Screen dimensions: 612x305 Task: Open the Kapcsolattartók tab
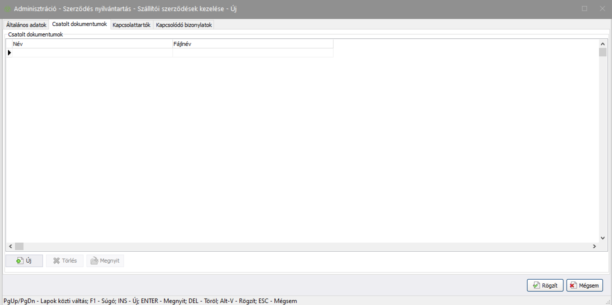(131, 25)
